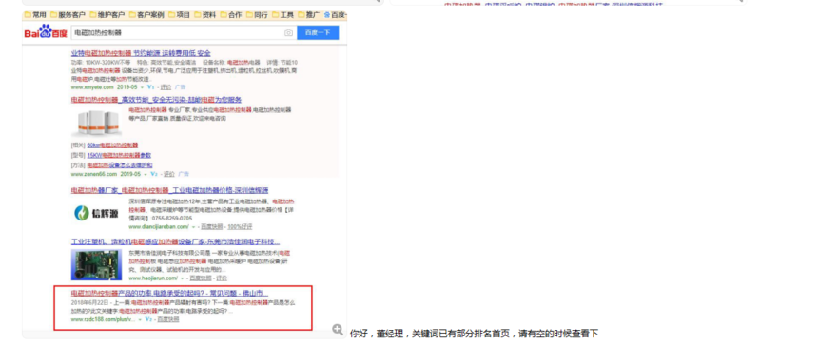
Task: Click the V1 badge next to www.xmyete.com
Action: 151,87
